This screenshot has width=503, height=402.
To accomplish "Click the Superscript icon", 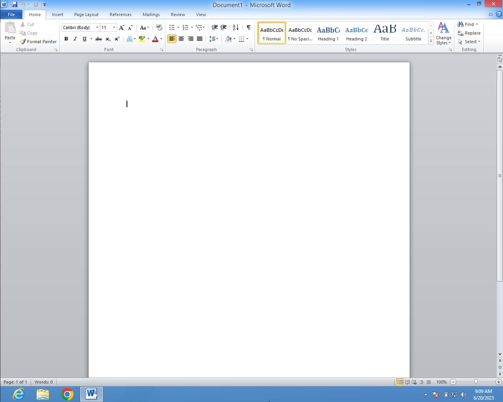I will (117, 39).
